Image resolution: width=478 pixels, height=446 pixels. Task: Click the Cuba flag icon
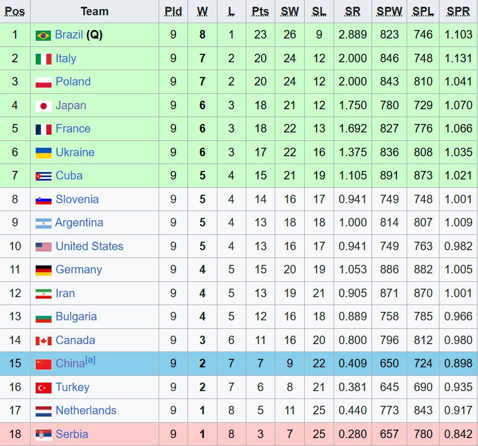point(43,177)
